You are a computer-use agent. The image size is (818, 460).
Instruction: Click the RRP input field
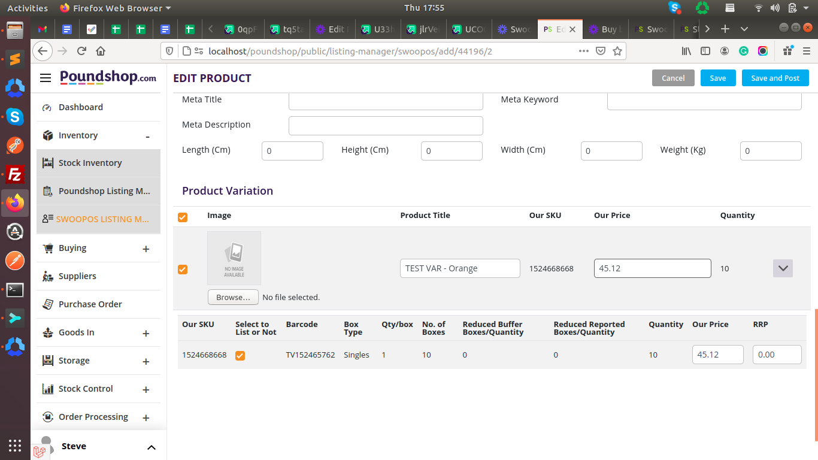tap(777, 355)
